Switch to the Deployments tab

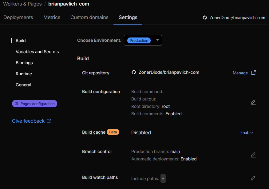tap(18, 18)
